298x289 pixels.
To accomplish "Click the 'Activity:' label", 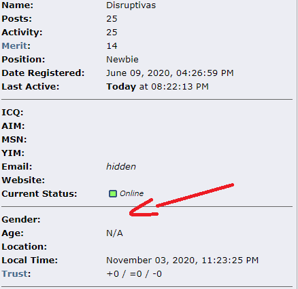I will [22, 33].
